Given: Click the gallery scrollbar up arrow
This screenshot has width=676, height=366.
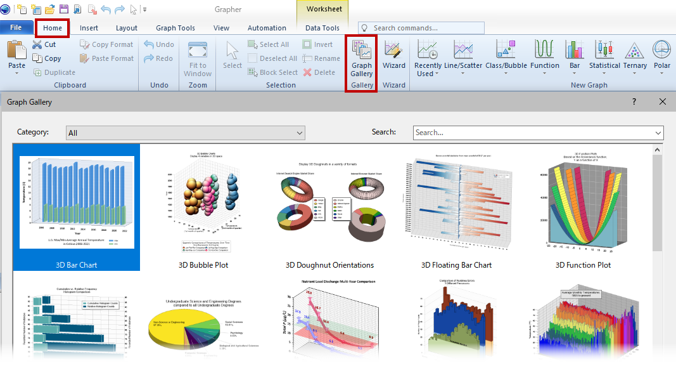Looking at the screenshot, I should [x=657, y=150].
